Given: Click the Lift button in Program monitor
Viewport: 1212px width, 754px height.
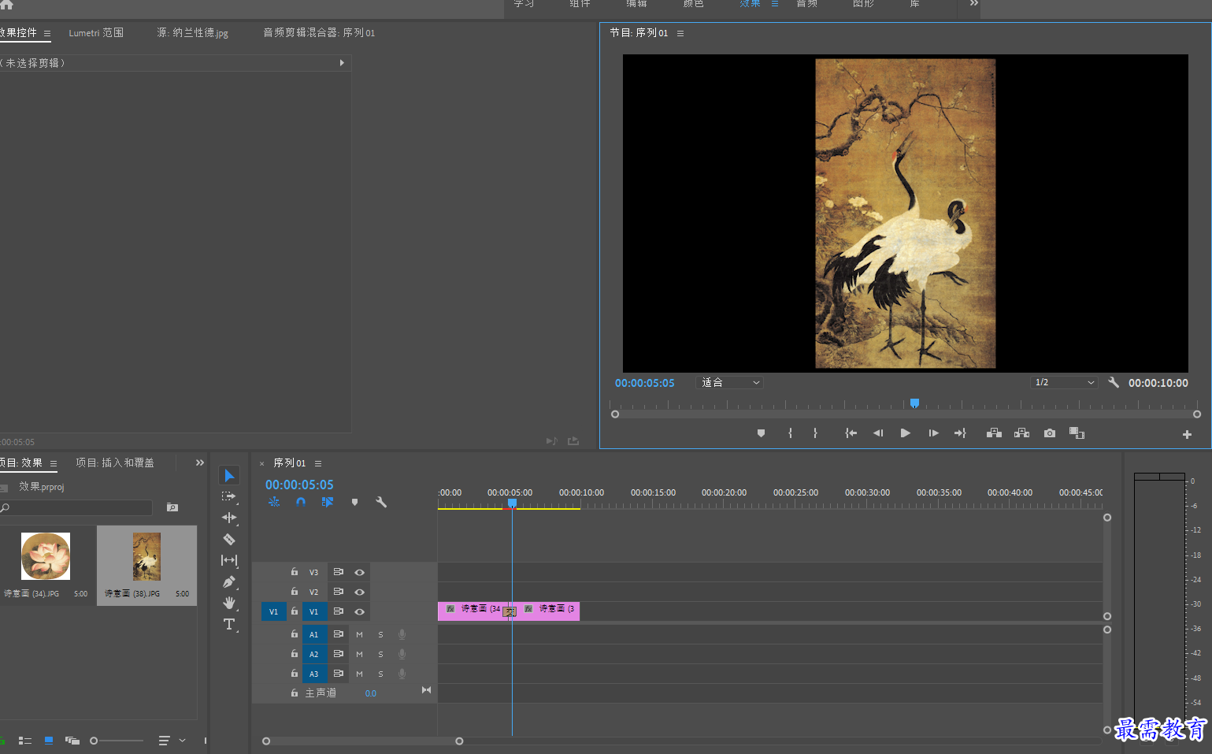Looking at the screenshot, I should [x=994, y=433].
